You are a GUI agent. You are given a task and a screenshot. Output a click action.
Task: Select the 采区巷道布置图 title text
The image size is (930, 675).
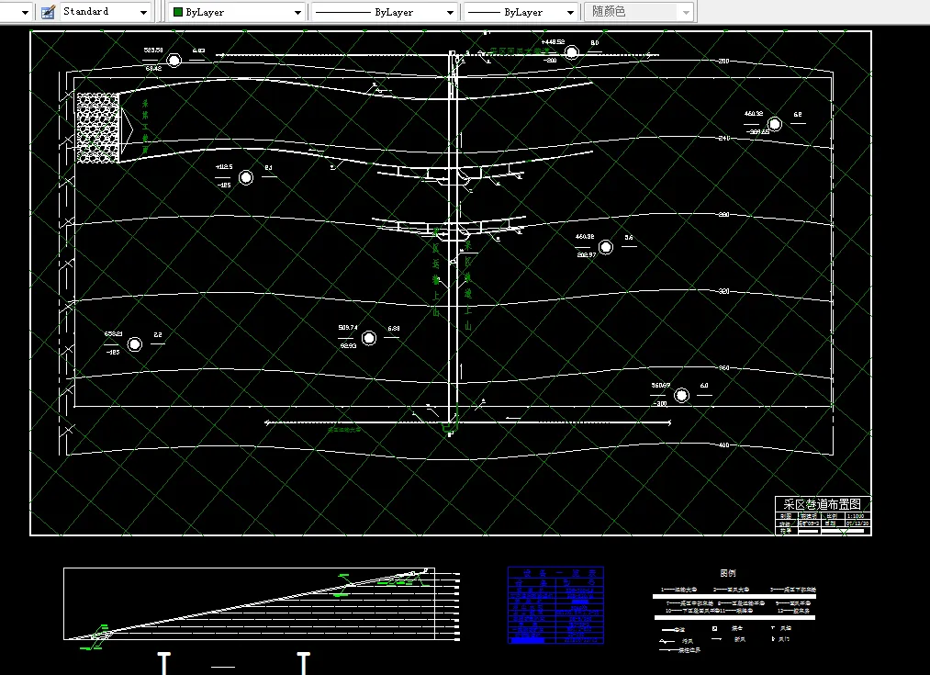click(x=822, y=504)
